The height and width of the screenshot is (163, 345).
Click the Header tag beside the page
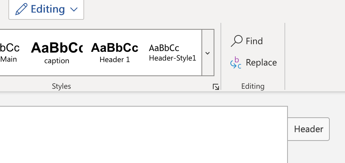(x=308, y=129)
